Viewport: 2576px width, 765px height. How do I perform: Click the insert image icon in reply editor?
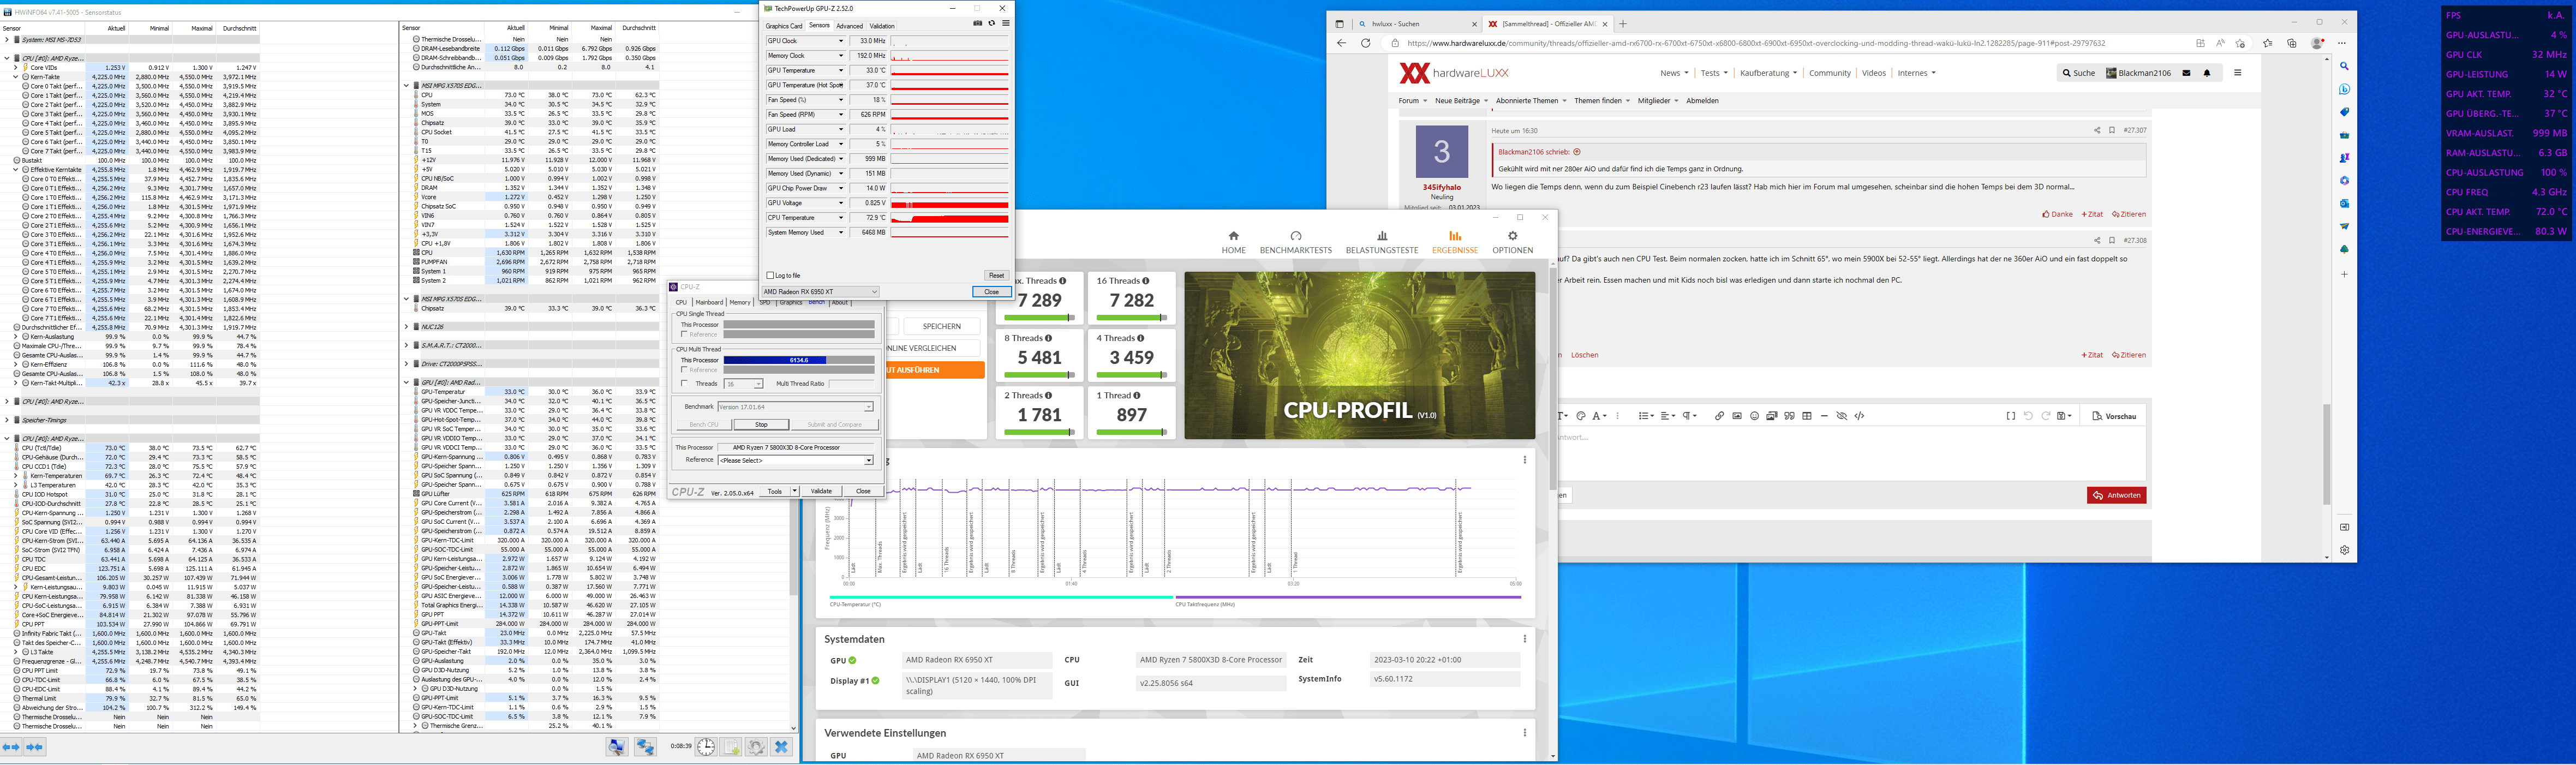[1737, 416]
